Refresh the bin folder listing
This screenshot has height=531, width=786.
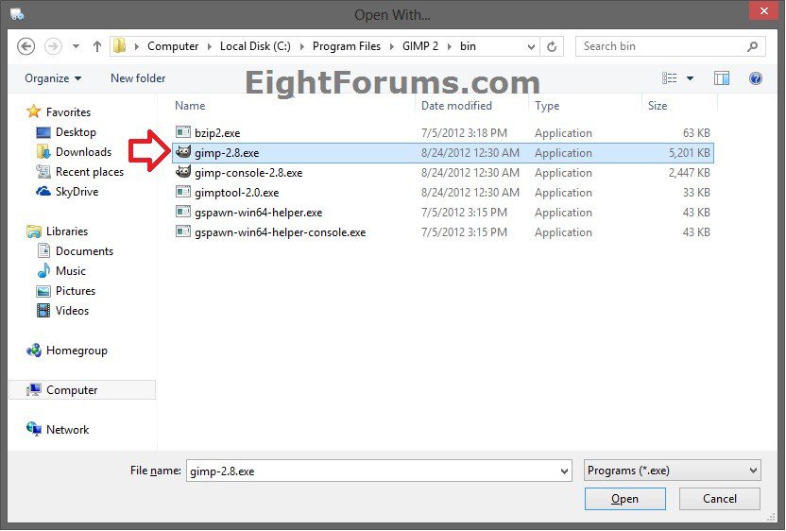click(x=553, y=46)
